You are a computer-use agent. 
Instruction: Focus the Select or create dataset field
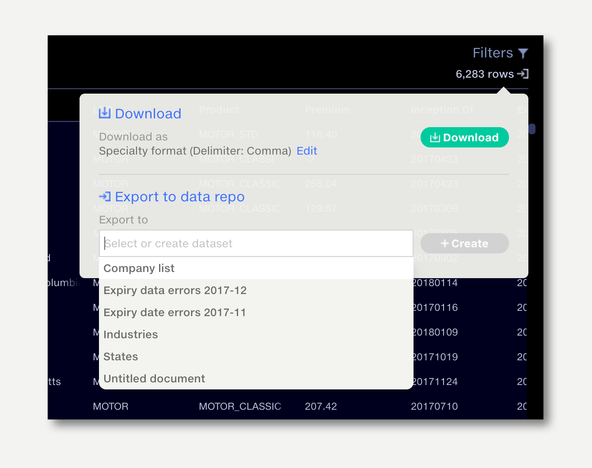click(x=256, y=243)
